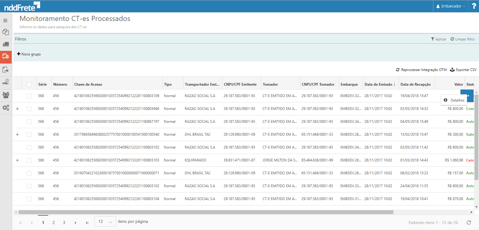Select Detalhes from the context menu

tap(454, 100)
